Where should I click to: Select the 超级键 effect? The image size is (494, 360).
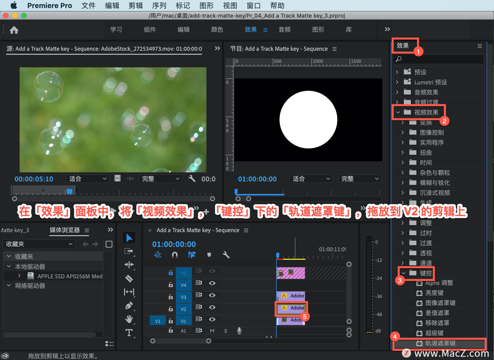434,333
